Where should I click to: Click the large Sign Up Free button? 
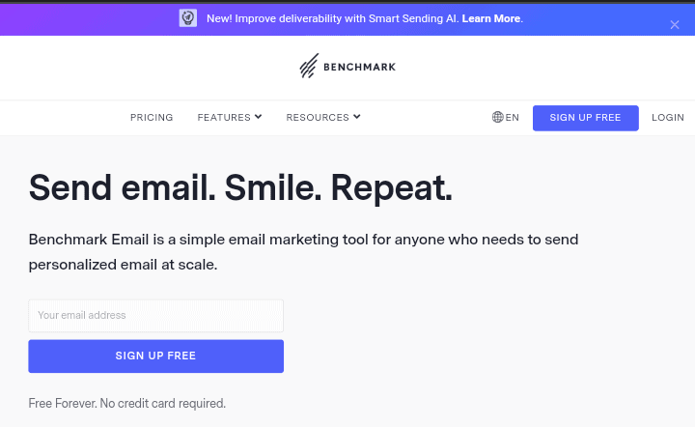[x=155, y=356]
